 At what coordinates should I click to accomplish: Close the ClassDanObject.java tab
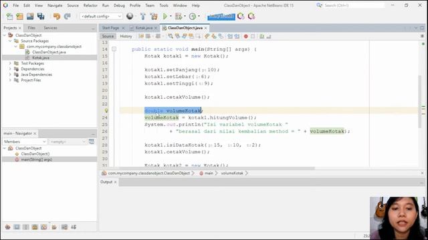[x=206, y=28]
